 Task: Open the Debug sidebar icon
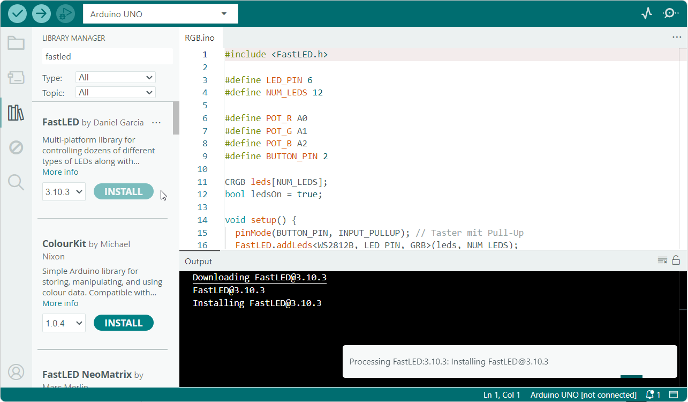(x=16, y=147)
